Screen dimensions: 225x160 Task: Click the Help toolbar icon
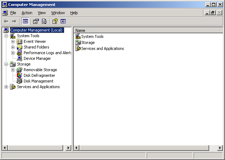click(x=55, y=22)
